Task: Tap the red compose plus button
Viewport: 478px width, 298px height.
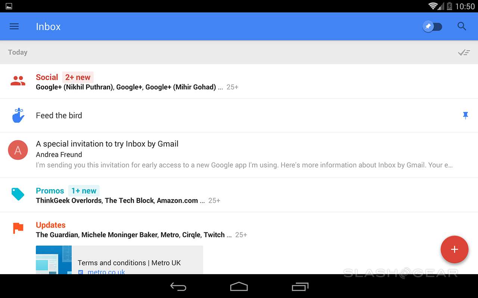Action: pyautogui.click(x=454, y=250)
